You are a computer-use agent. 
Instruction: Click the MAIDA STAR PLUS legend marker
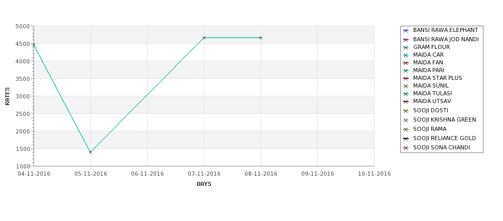pos(405,78)
